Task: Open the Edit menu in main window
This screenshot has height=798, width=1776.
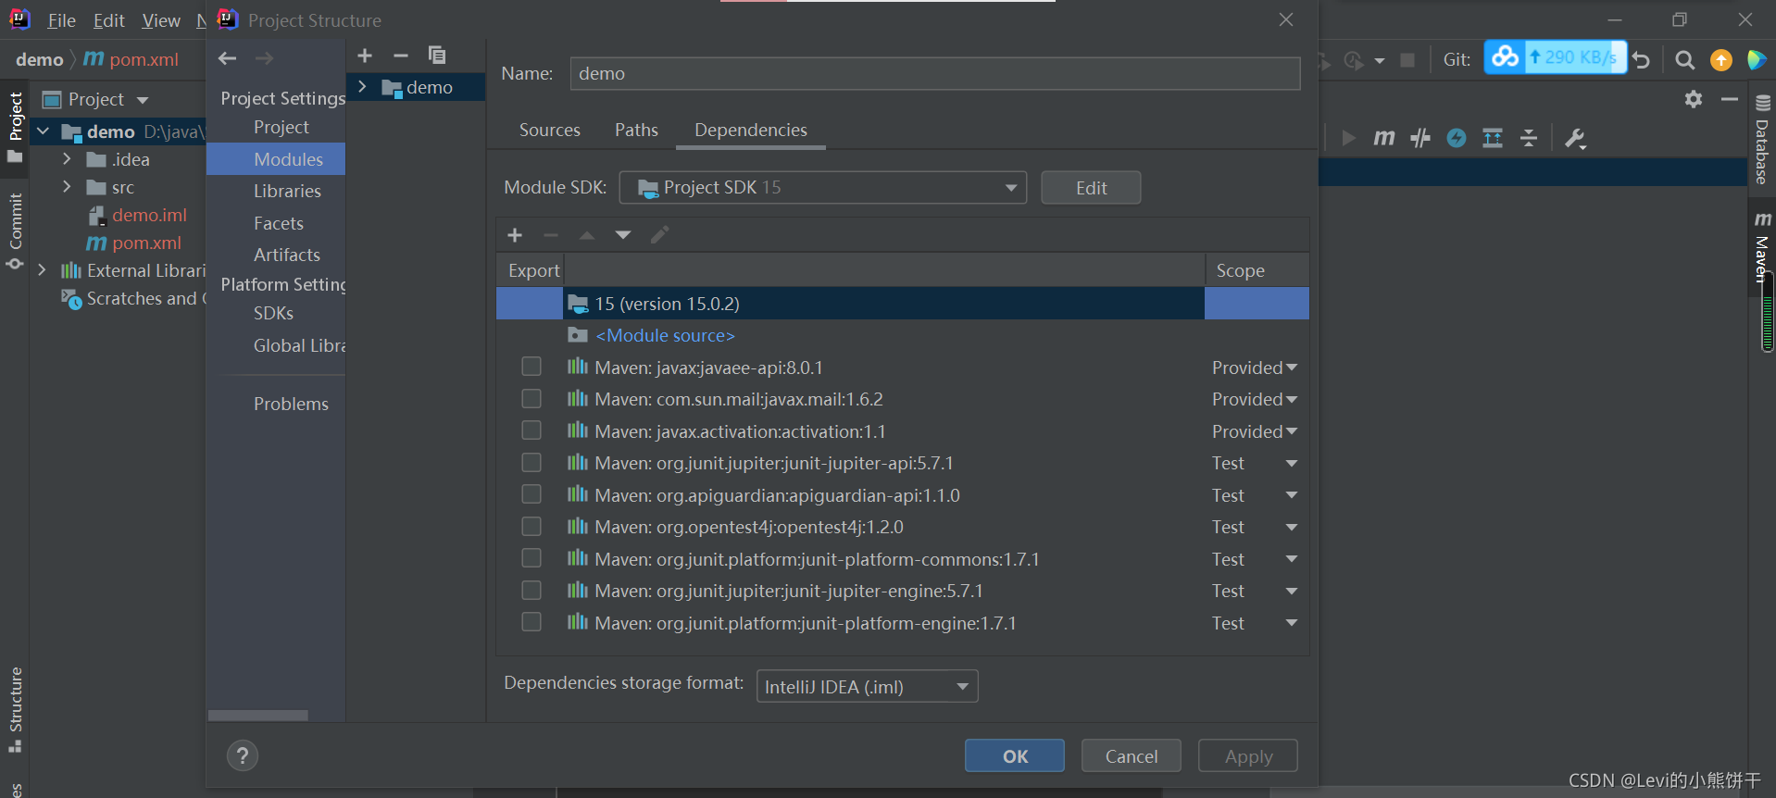Action: (x=108, y=20)
